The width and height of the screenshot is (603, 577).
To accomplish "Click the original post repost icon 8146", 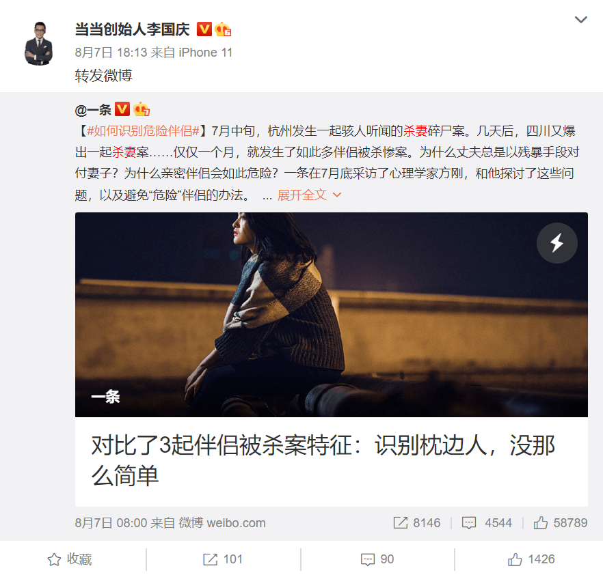I will 416,523.
